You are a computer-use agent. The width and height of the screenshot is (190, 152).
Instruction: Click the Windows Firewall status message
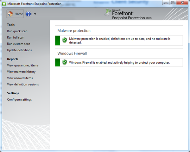119,62
